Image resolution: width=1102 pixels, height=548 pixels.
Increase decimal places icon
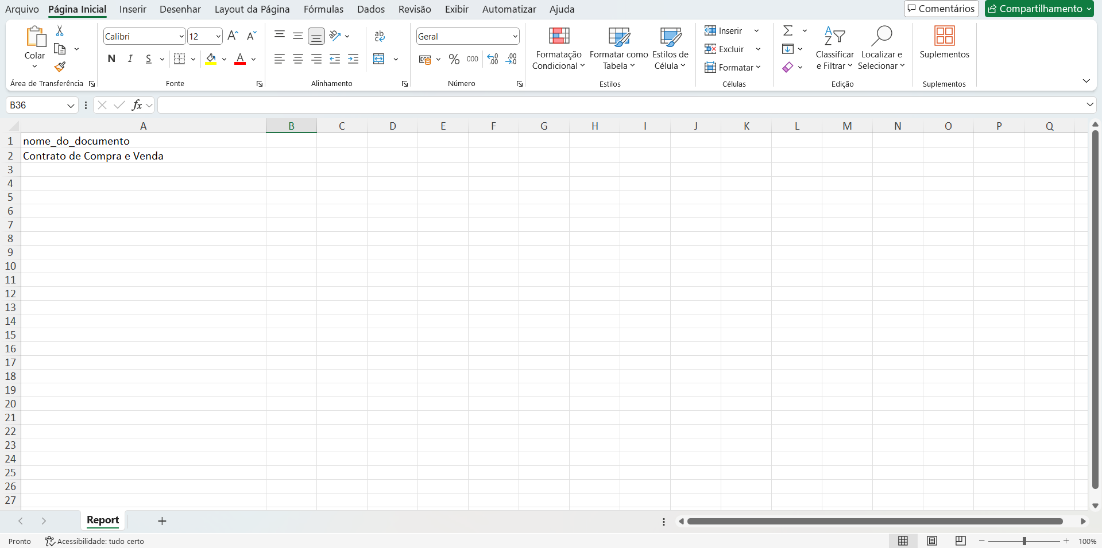(493, 59)
